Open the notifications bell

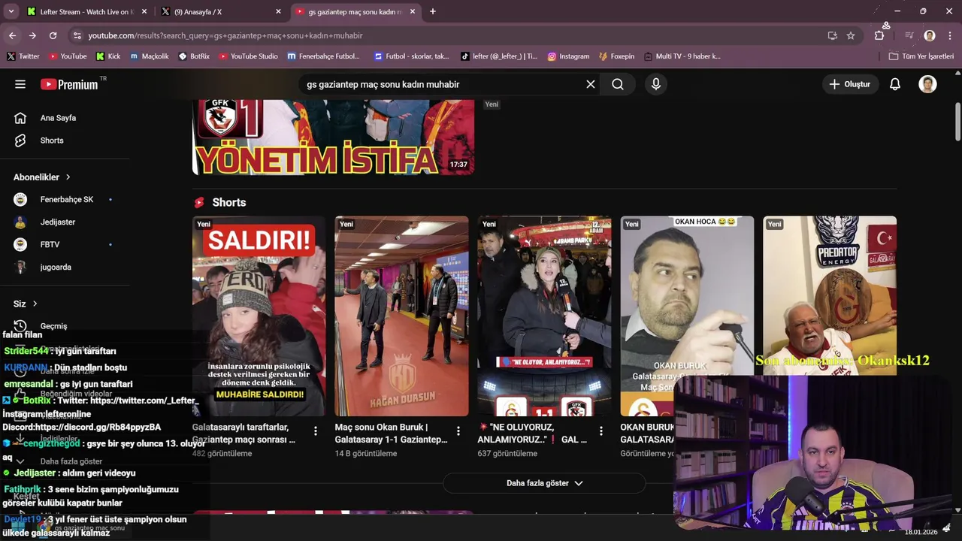pos(895,84)
